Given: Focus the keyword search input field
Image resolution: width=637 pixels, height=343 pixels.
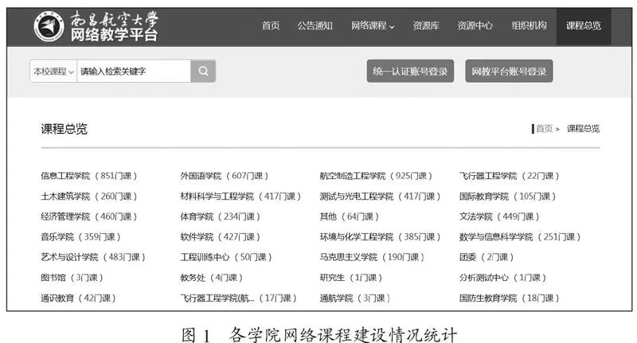Looking at the screenshot, I should click(x=134, y=72).
